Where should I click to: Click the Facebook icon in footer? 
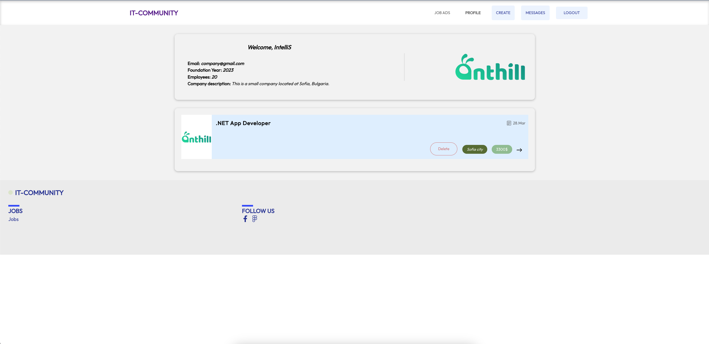245,219
